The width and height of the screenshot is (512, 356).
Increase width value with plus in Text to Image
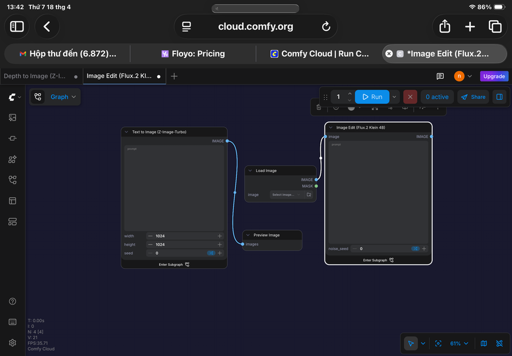220,236
